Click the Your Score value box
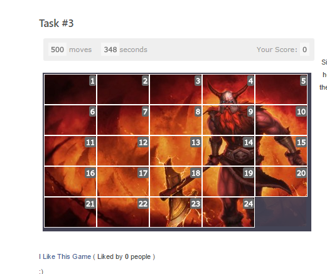 pos(304,50)
